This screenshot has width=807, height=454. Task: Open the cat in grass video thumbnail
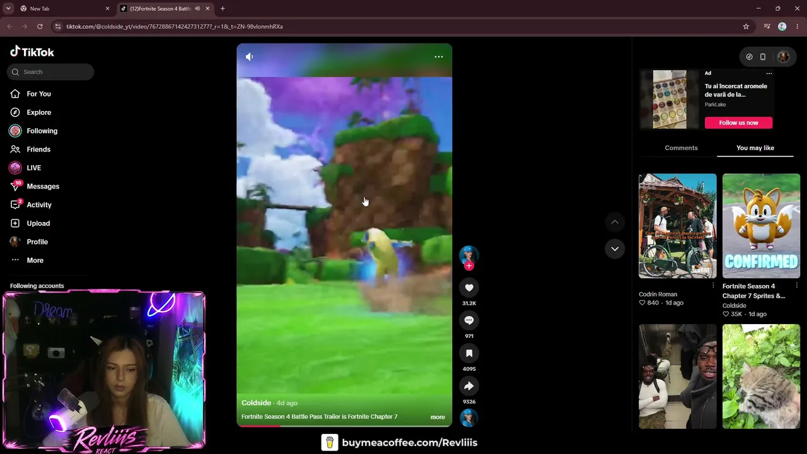(761, 376)
